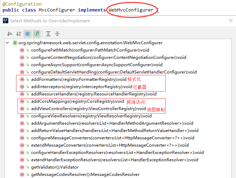236x178 pixels.
Task: Click method icon of addViewControllers row
Action: click(22, 109)
